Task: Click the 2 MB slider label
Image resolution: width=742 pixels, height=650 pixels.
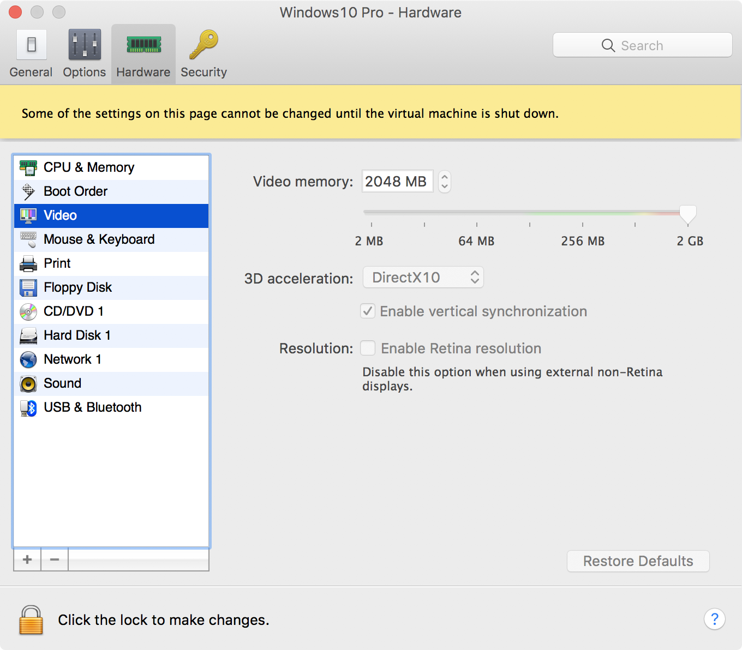Action: pyautogui.click(x=369, y=241)
